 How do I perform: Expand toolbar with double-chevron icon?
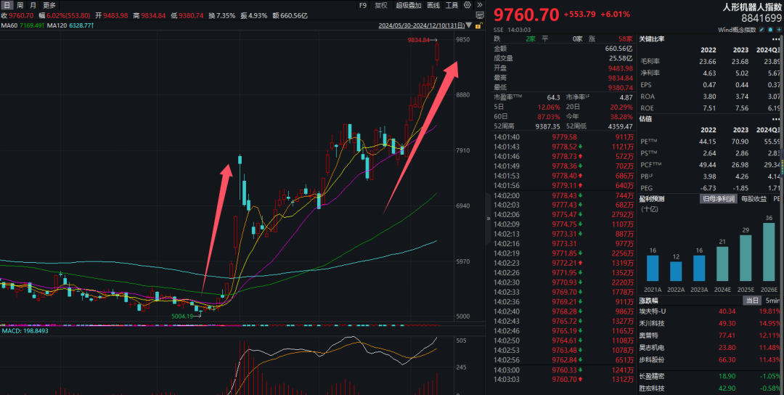480,5
